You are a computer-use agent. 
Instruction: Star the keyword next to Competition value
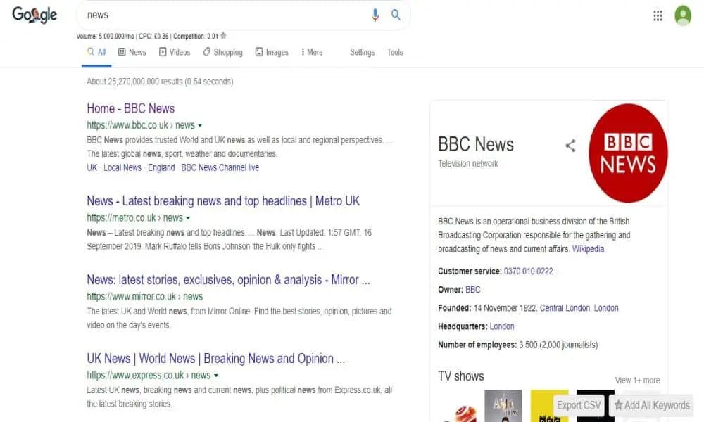pos(224,36)
